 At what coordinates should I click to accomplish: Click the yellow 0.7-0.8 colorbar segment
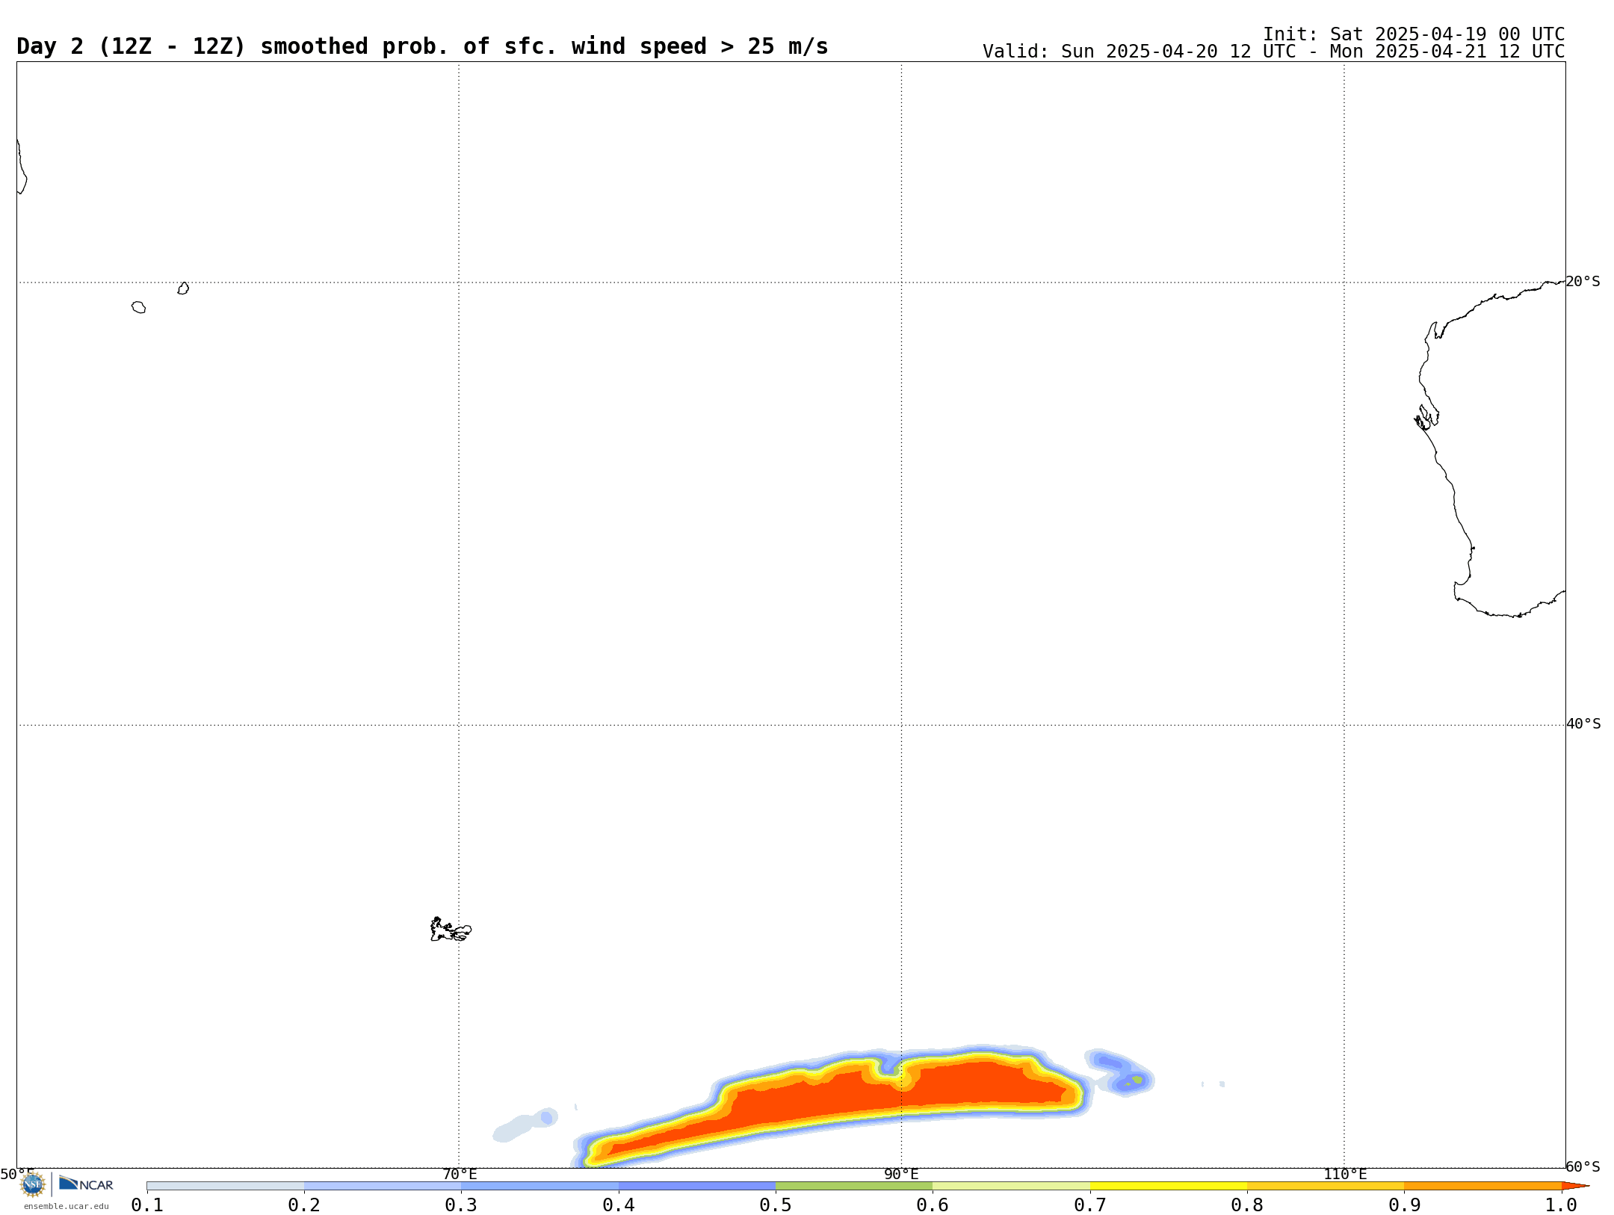point(1169,1186)
